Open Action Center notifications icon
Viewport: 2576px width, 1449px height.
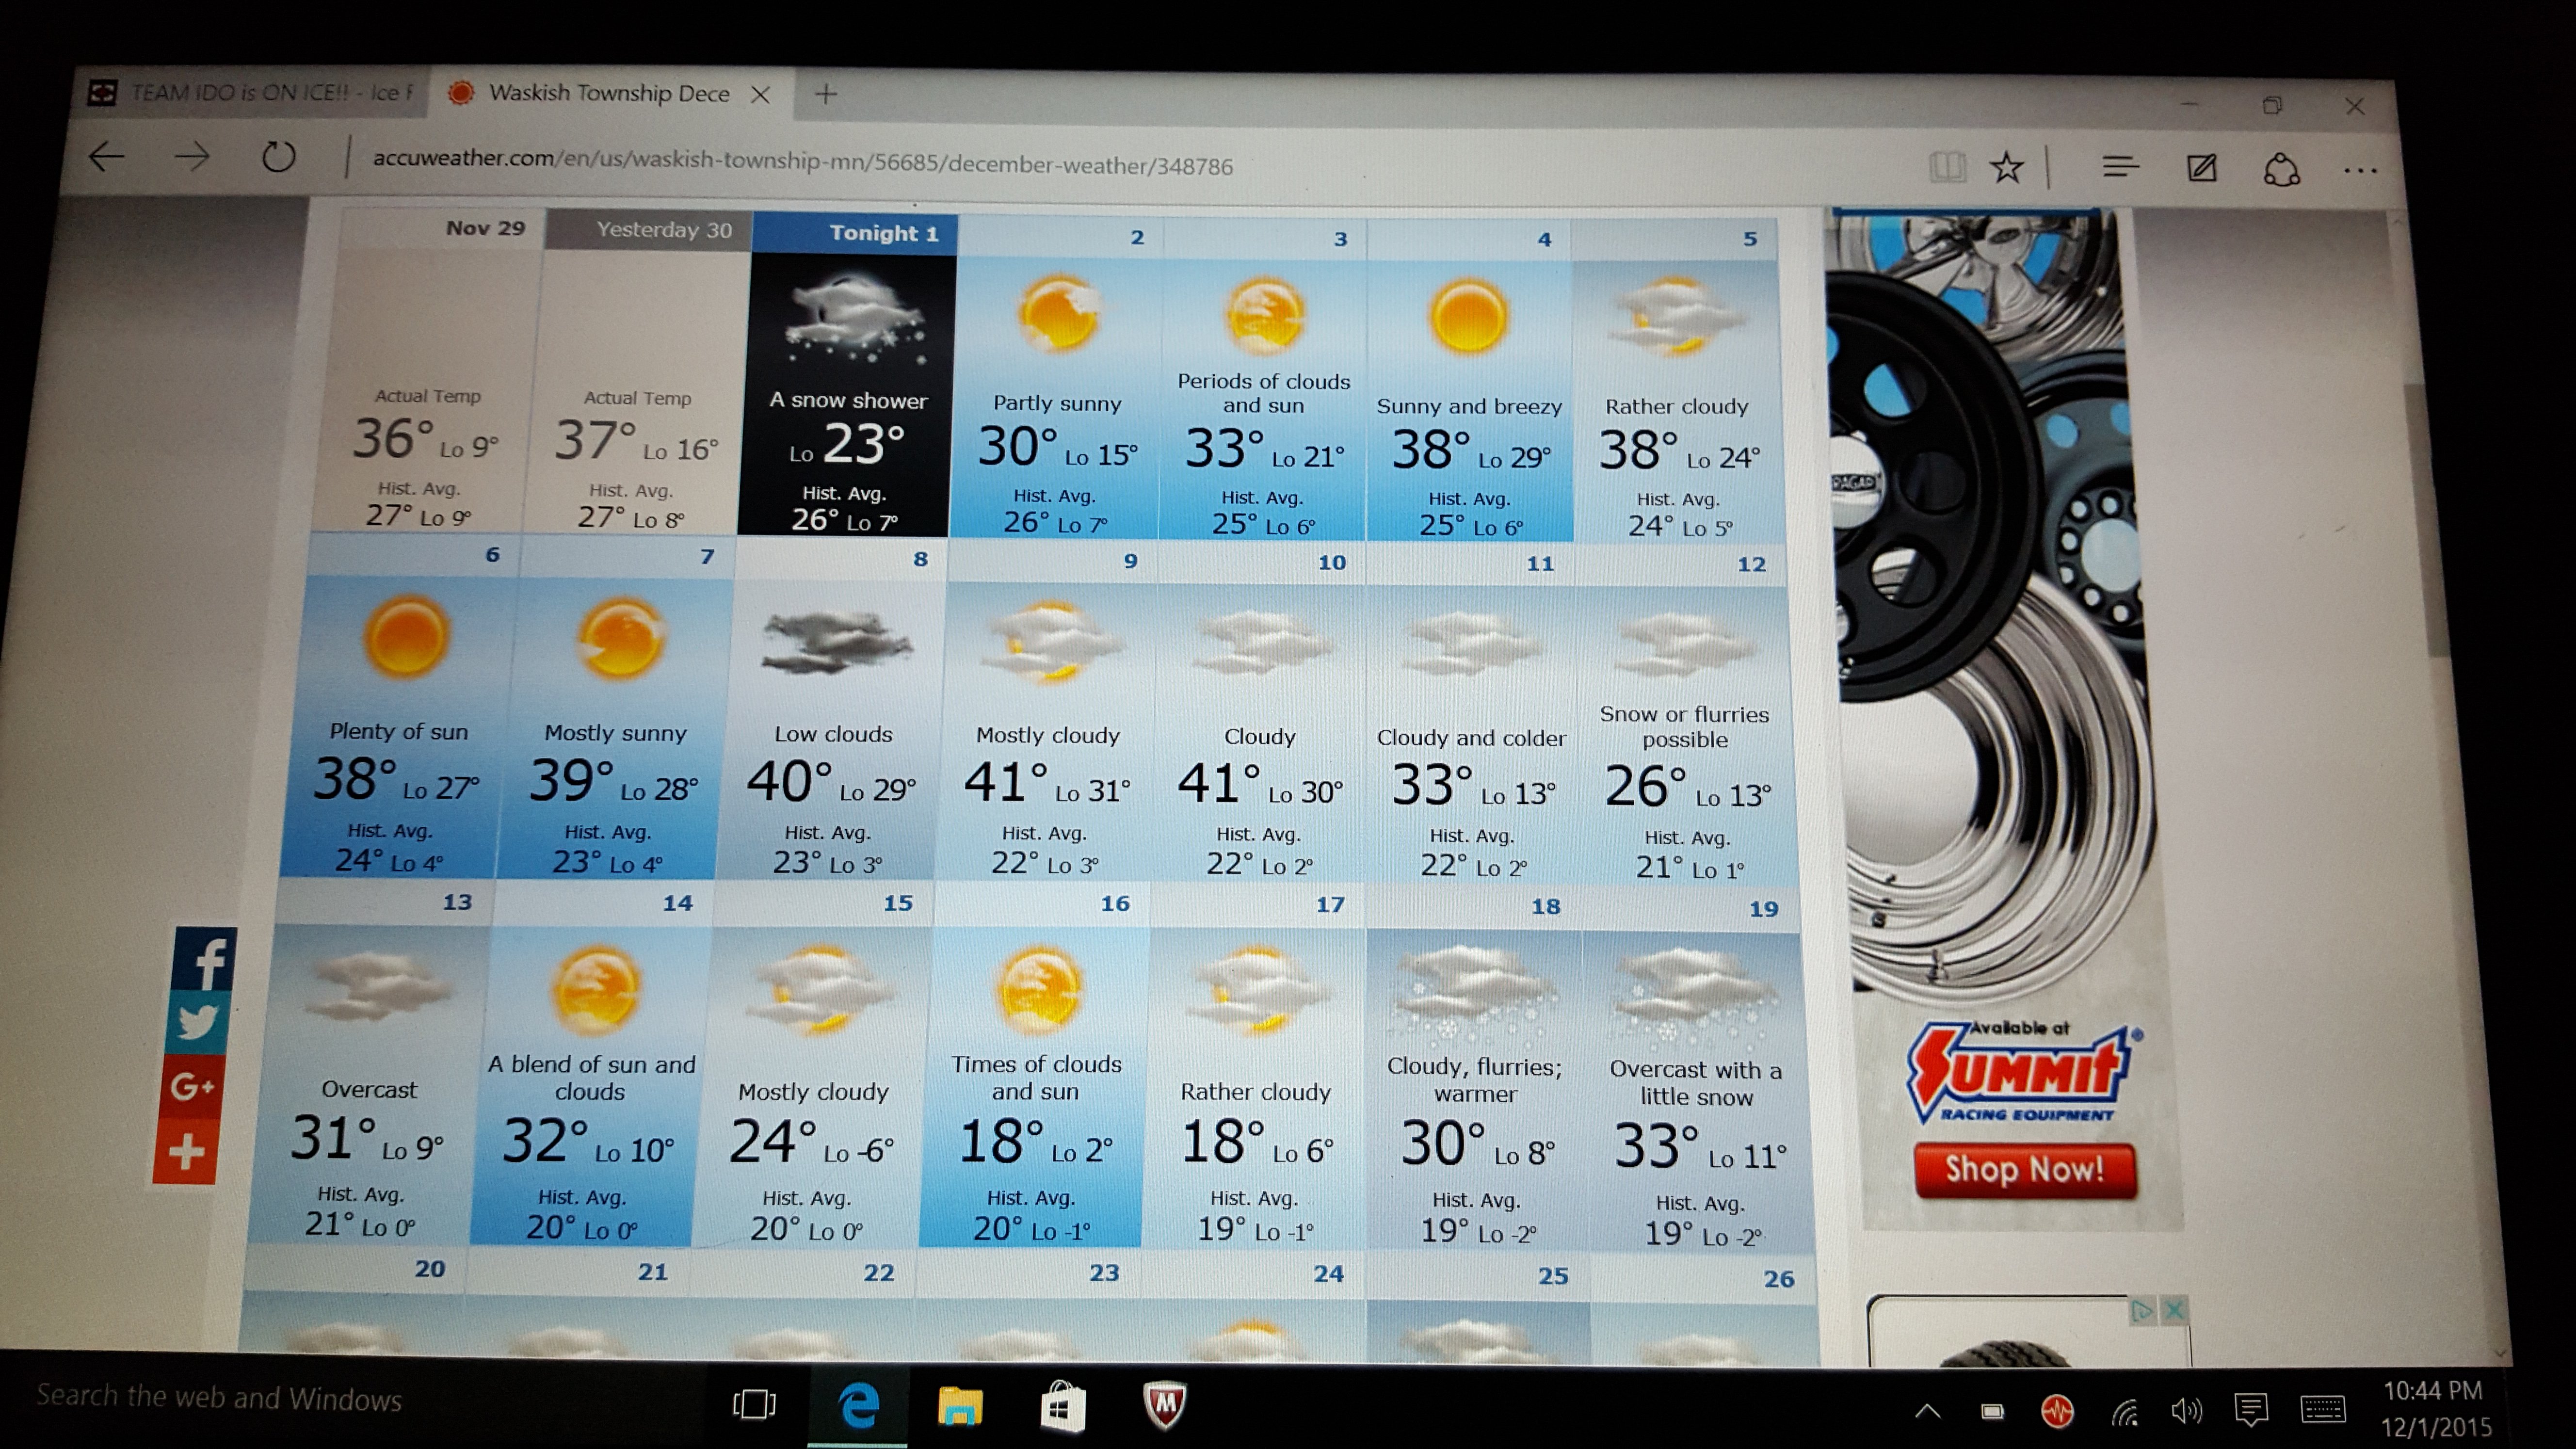point(2250,1410)
